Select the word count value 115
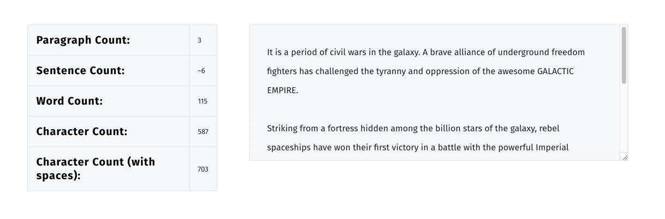 point(203,101)
